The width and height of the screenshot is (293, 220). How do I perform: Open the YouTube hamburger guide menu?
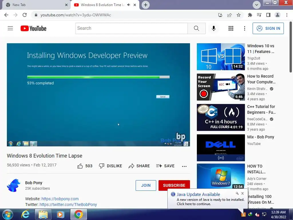click(10, 28)
